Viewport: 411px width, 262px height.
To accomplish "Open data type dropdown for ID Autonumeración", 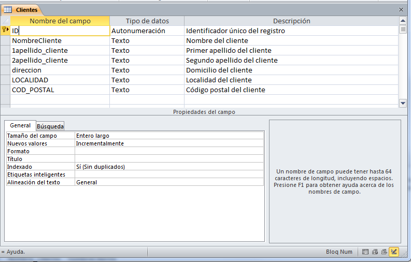I will (x=146, y=31).
